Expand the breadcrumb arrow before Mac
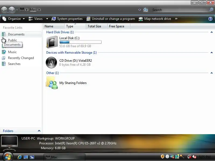 tap(27, 10)
